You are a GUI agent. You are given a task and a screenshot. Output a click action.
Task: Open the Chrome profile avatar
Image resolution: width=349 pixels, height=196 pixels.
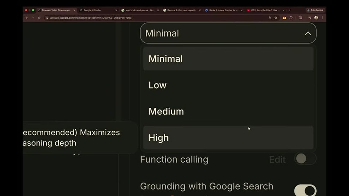(x=316, y=18)
